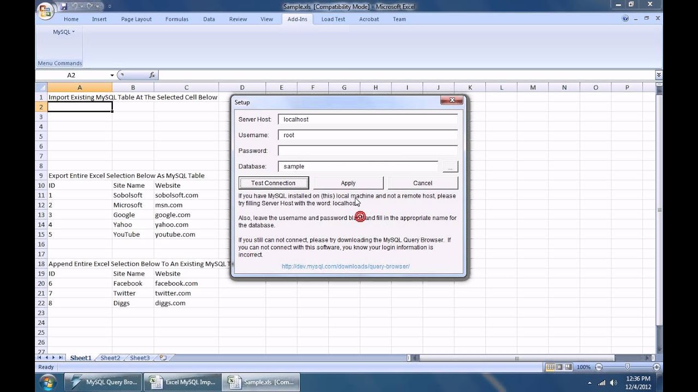Click the zoom slider handle
Screen dimensions: 698x392
[x=628, y=367]
